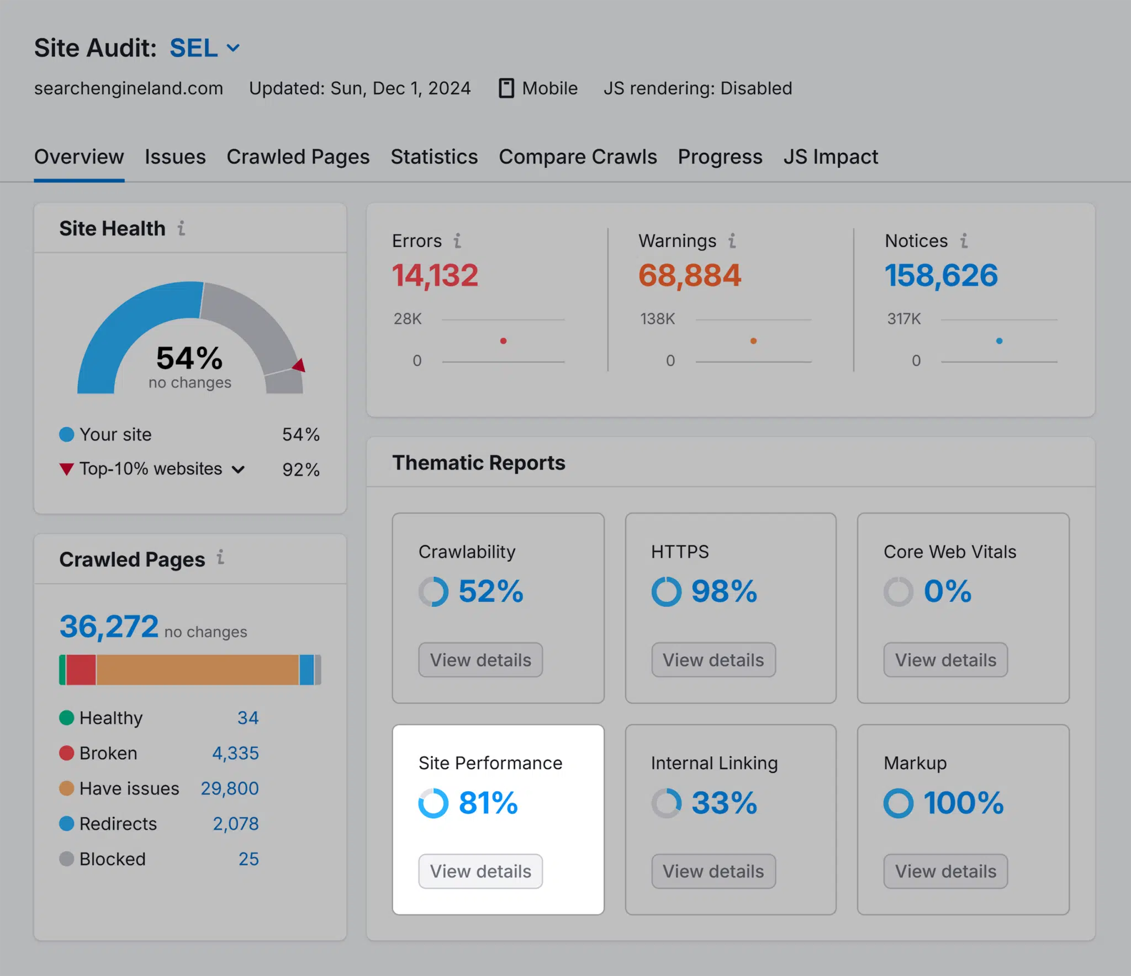Click the Healthy pages count 34
Viewport: 1131px width, 976px height.
coord(246,717)
